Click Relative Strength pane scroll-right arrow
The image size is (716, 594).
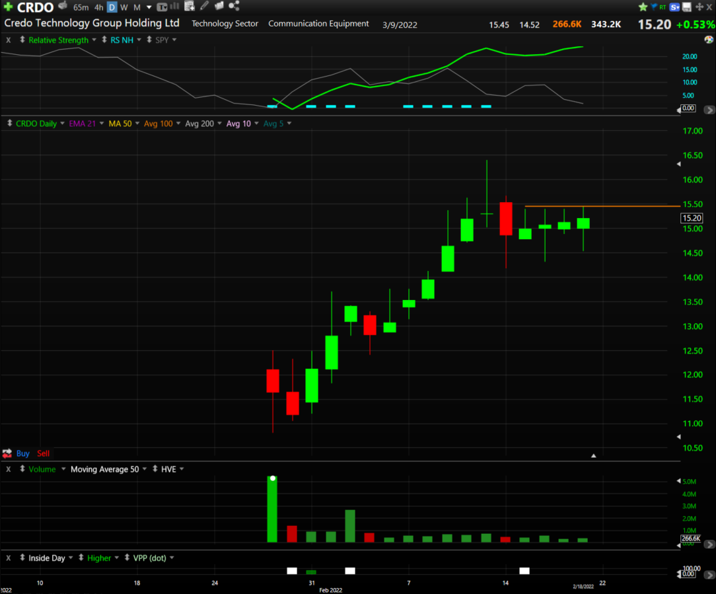(x=709, y=110)
